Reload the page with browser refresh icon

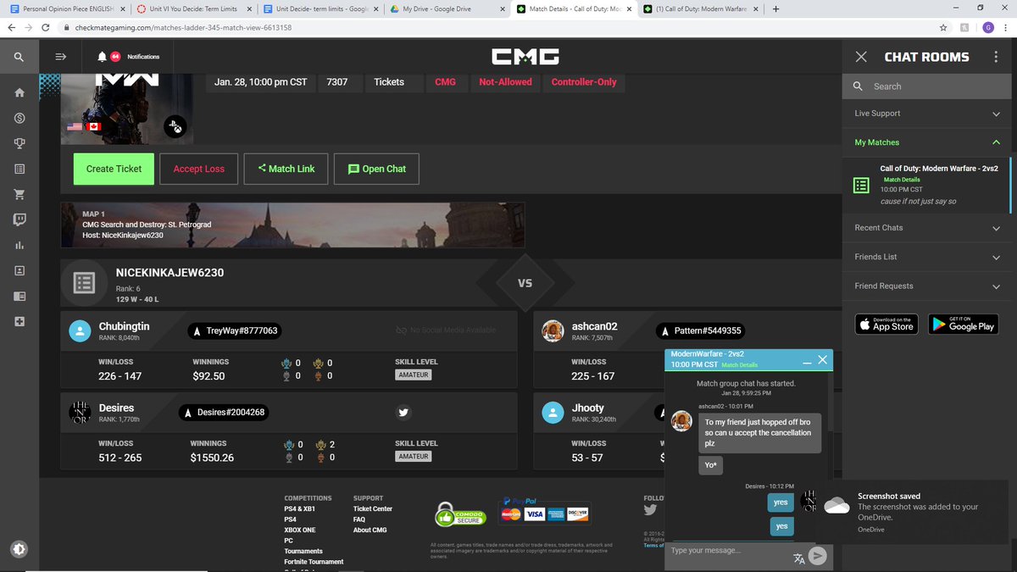point(46,27)
